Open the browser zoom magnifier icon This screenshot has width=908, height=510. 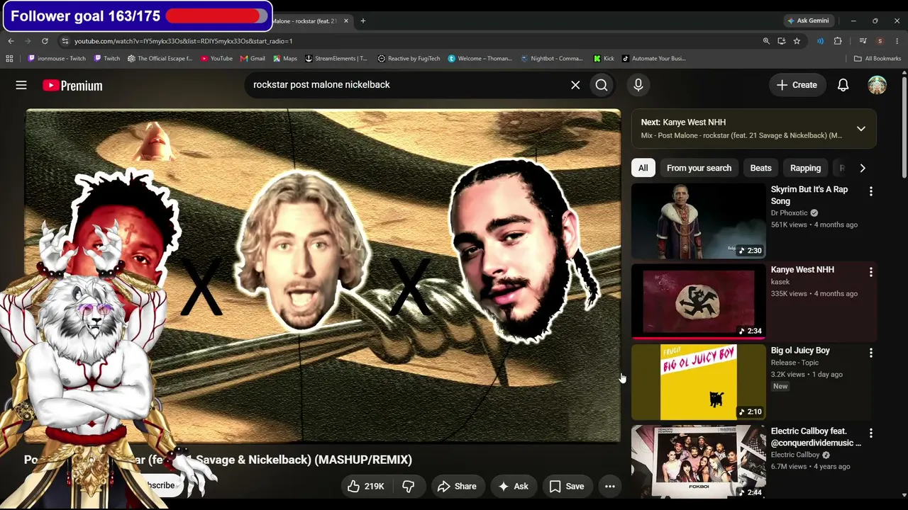pyautogui.click(x=766, y=41)
